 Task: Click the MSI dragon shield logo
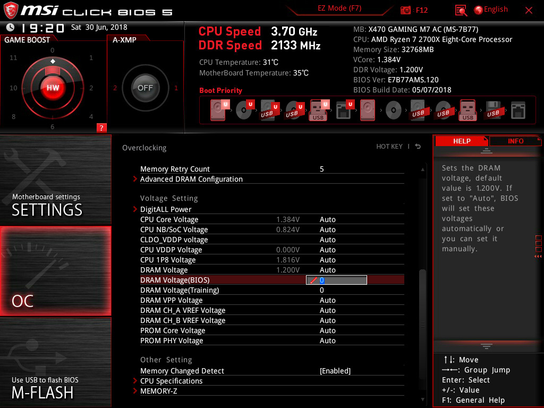[x=11, y=10]
